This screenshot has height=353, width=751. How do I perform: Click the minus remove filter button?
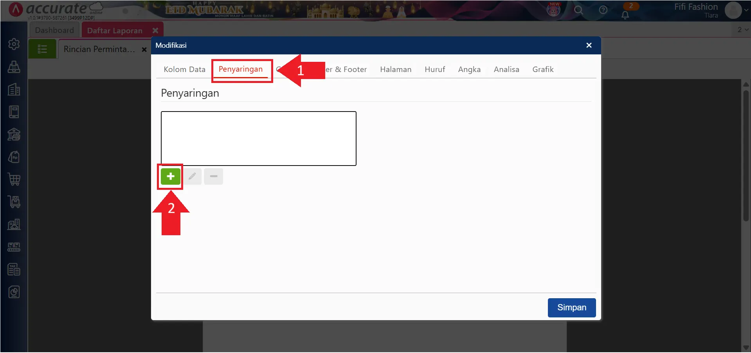point(214,176)
